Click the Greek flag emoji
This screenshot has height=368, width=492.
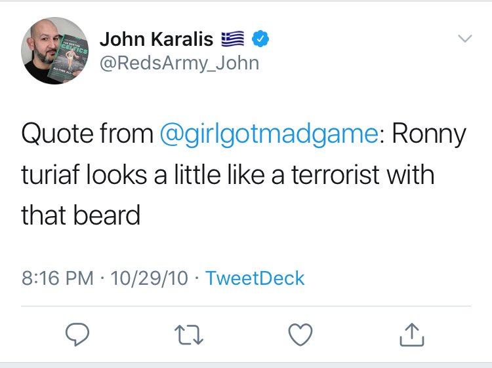pos(232,40)
